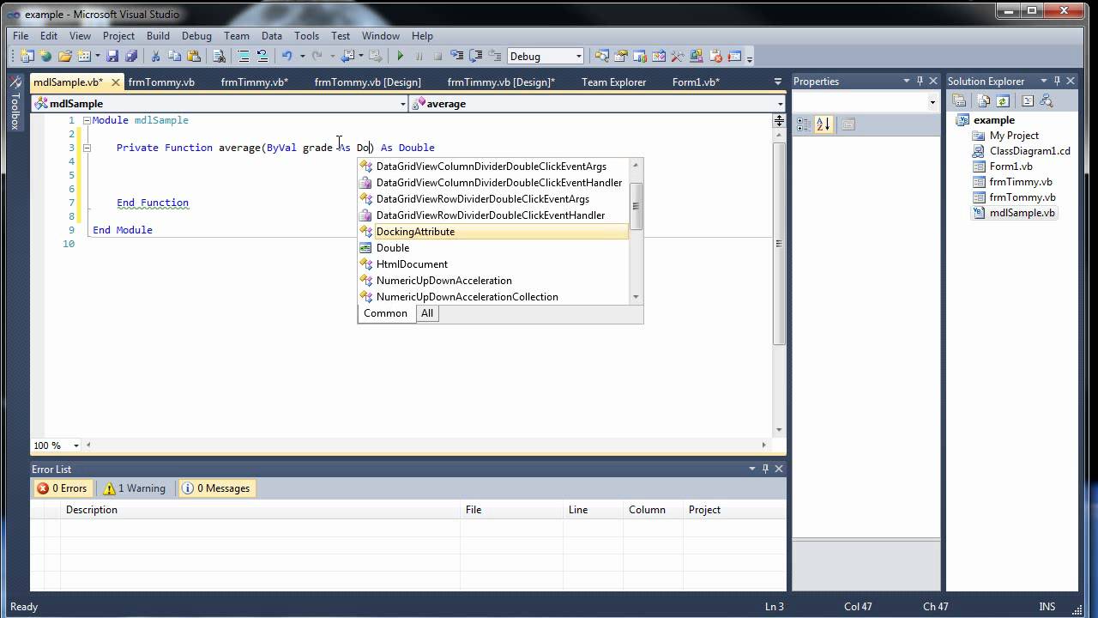The height and width of the screenshot is (618, 1098).
Task: Click the New Project toolbar icon
Action: (x=27, y=56)
